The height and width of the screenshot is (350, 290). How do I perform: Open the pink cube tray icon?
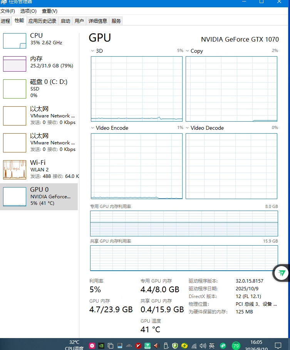click(x=92, y=346)
